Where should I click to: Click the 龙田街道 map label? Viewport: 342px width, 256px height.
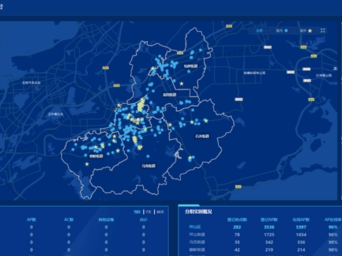click(x=170, y=95)
